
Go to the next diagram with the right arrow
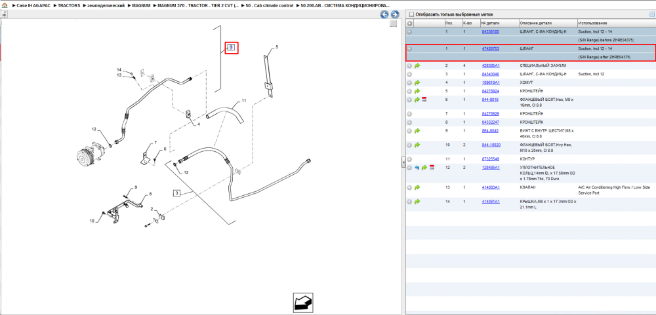tap(394, 14)
